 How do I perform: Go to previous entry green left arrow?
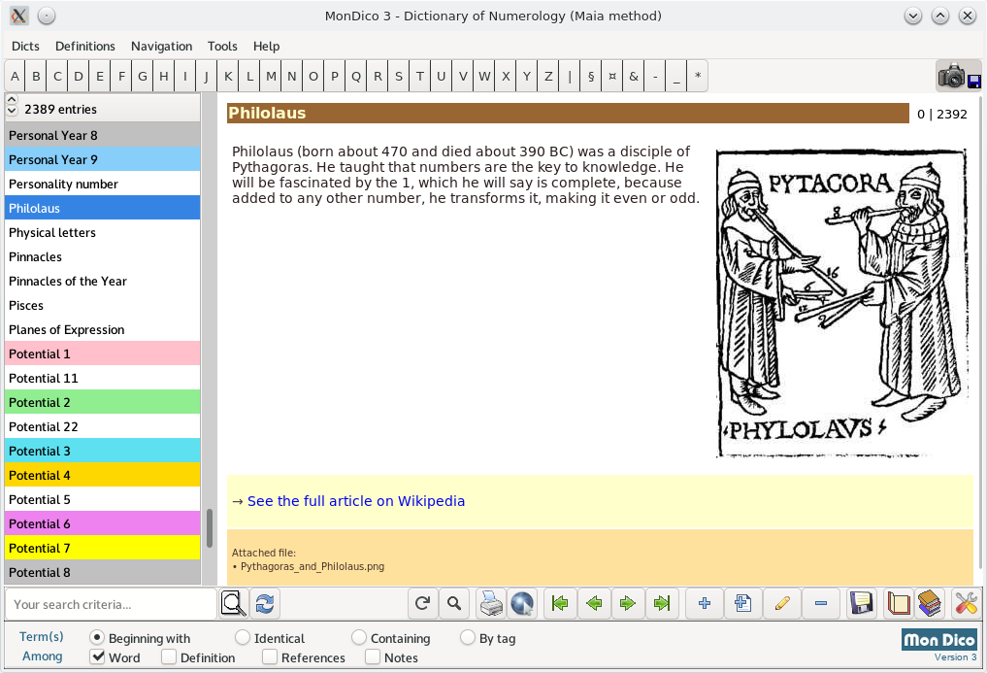pyautogui.click(x=594, y=604)
